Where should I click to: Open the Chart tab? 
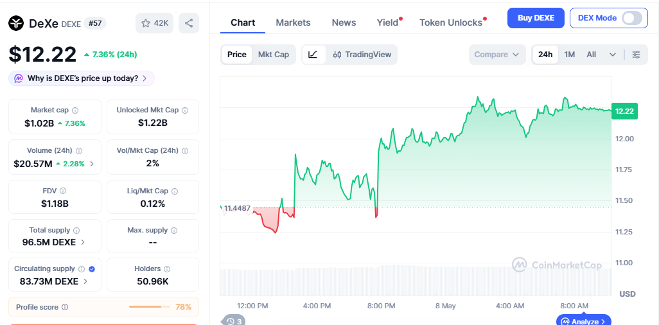[x=243, y=22]
